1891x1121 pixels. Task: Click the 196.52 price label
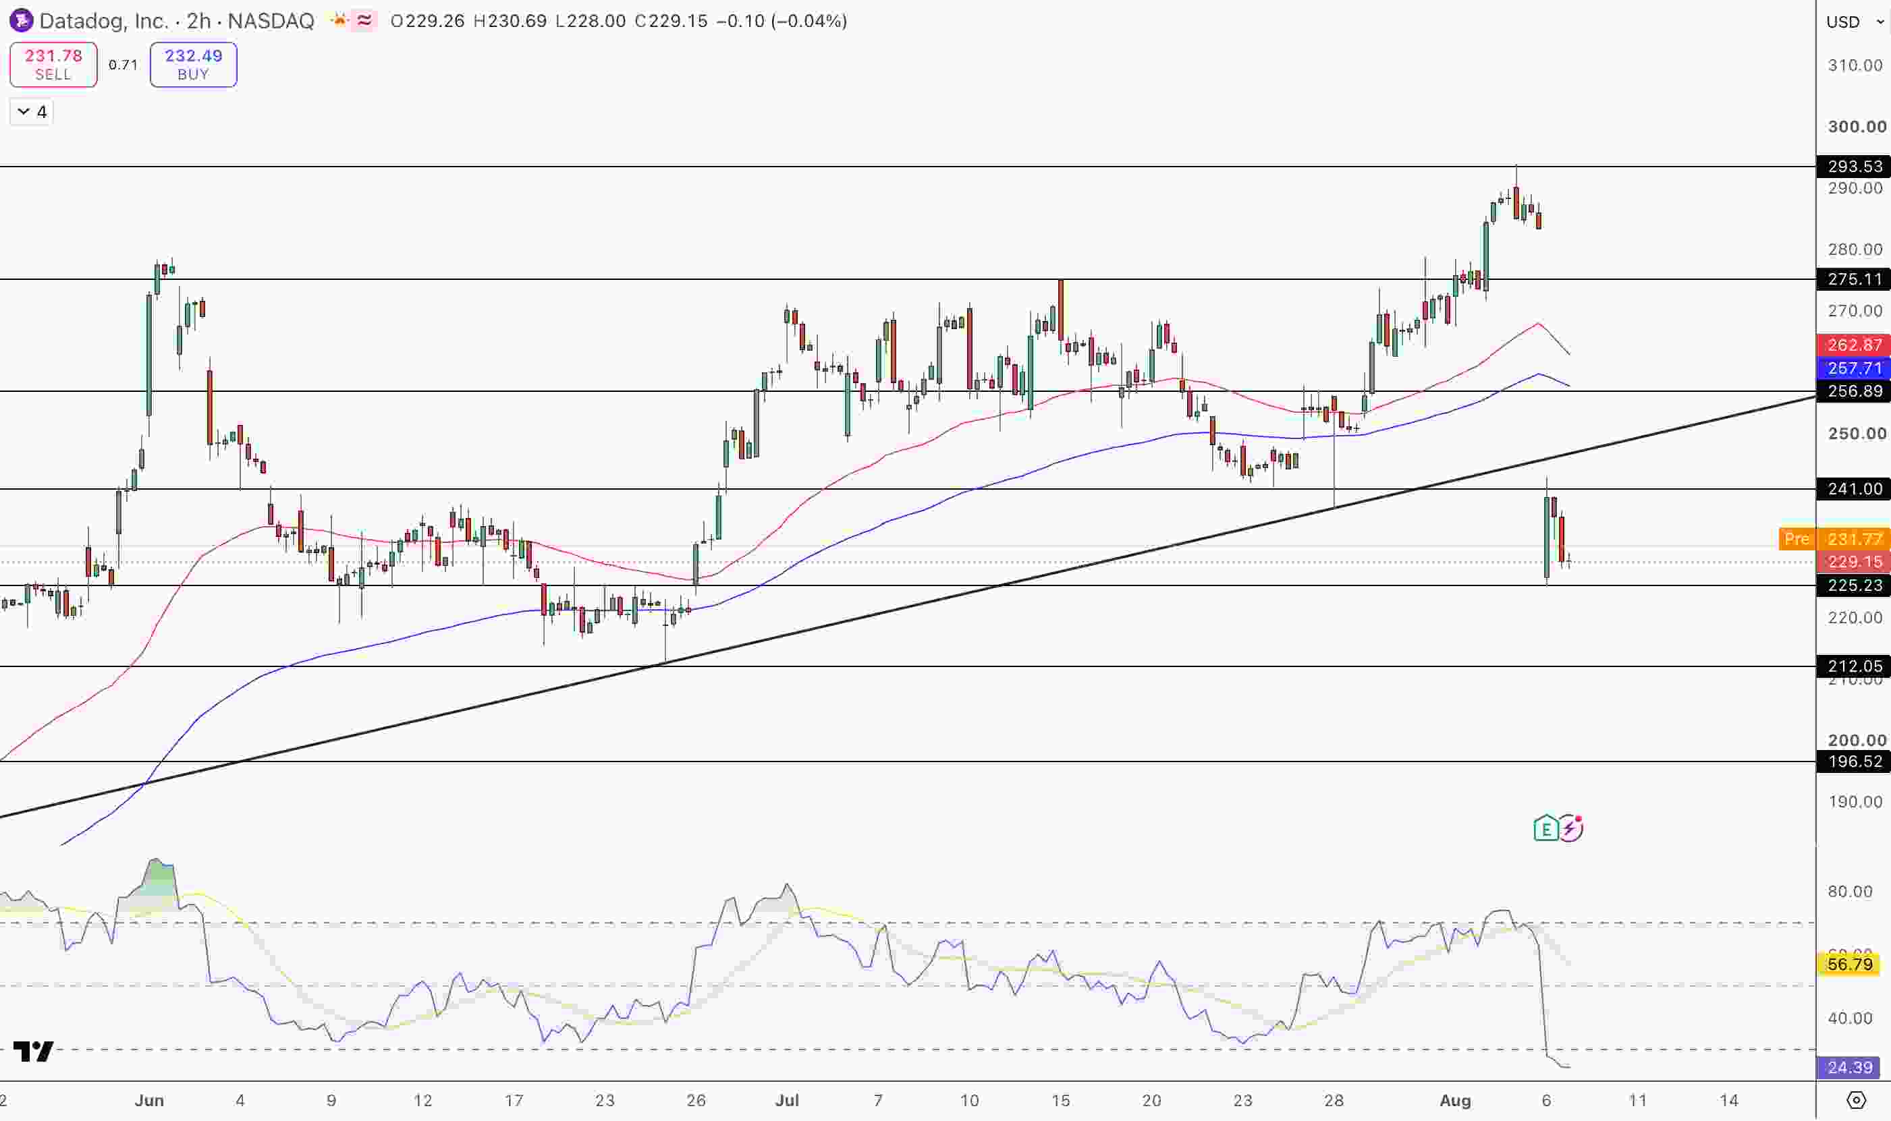(1853, 761)
